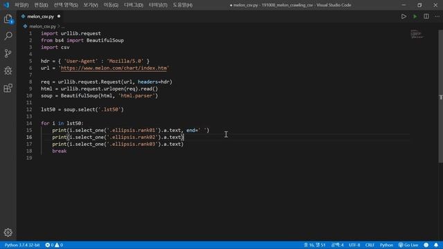Select Python 3.7.4 32-bit interpreter

click(x=22, y=245)
